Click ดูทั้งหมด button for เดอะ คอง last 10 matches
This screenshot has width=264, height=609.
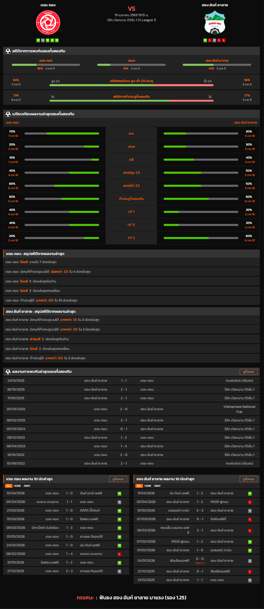click(118, 479)
